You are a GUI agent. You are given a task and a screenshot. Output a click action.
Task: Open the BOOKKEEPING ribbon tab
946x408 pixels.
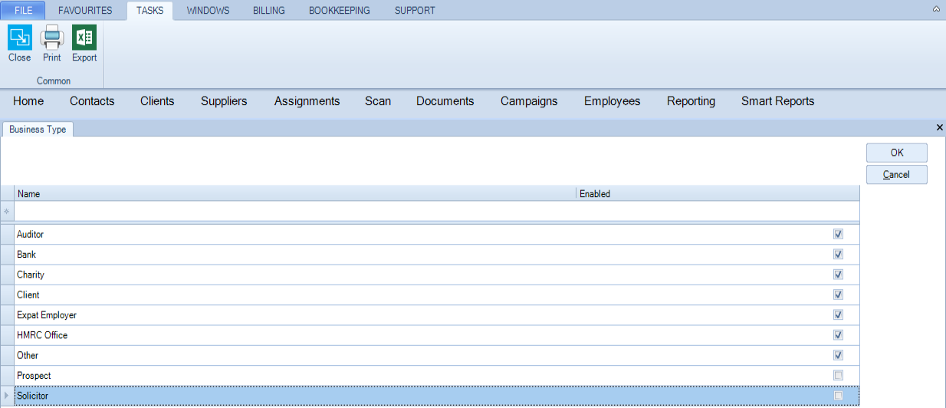pos(340,11)
